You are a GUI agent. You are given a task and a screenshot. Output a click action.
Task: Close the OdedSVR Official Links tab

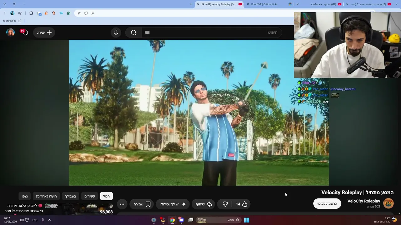pos(248,4)
